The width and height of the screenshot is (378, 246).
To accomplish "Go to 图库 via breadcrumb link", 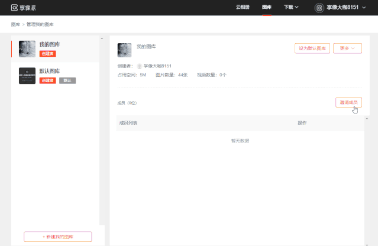I will pyautogui.click(x=15, y=24).
